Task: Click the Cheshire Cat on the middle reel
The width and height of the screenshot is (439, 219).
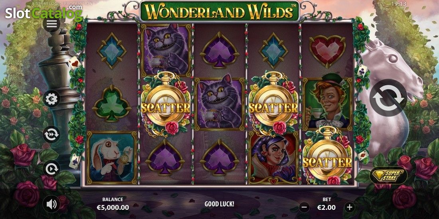Action: point(219,104)
